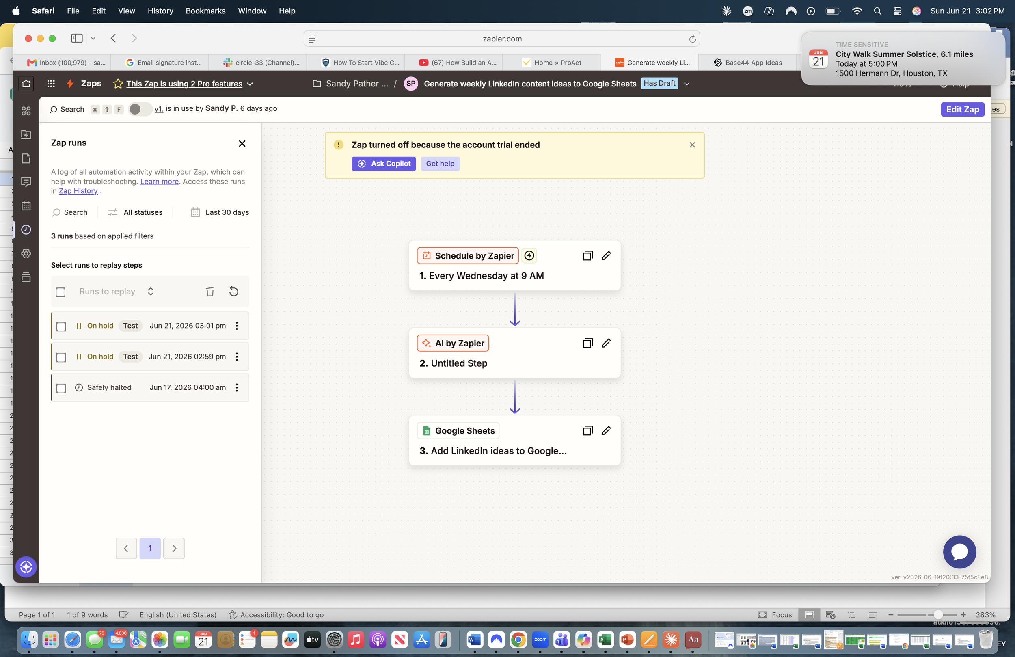Select the Safely halted run checkbox
This screenshot has width=1015, height=657.
pos(61,388)
